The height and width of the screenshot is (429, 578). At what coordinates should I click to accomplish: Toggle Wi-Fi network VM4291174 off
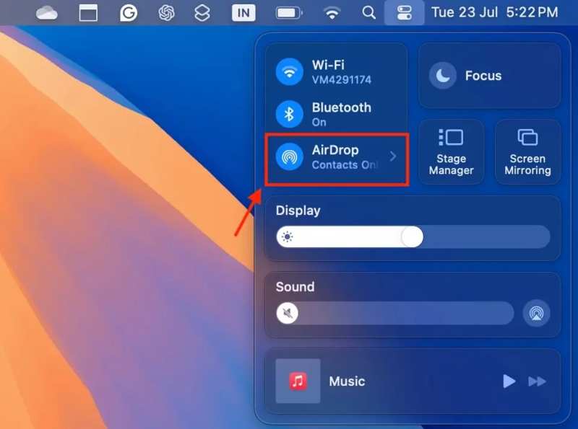tap(289, 71)
